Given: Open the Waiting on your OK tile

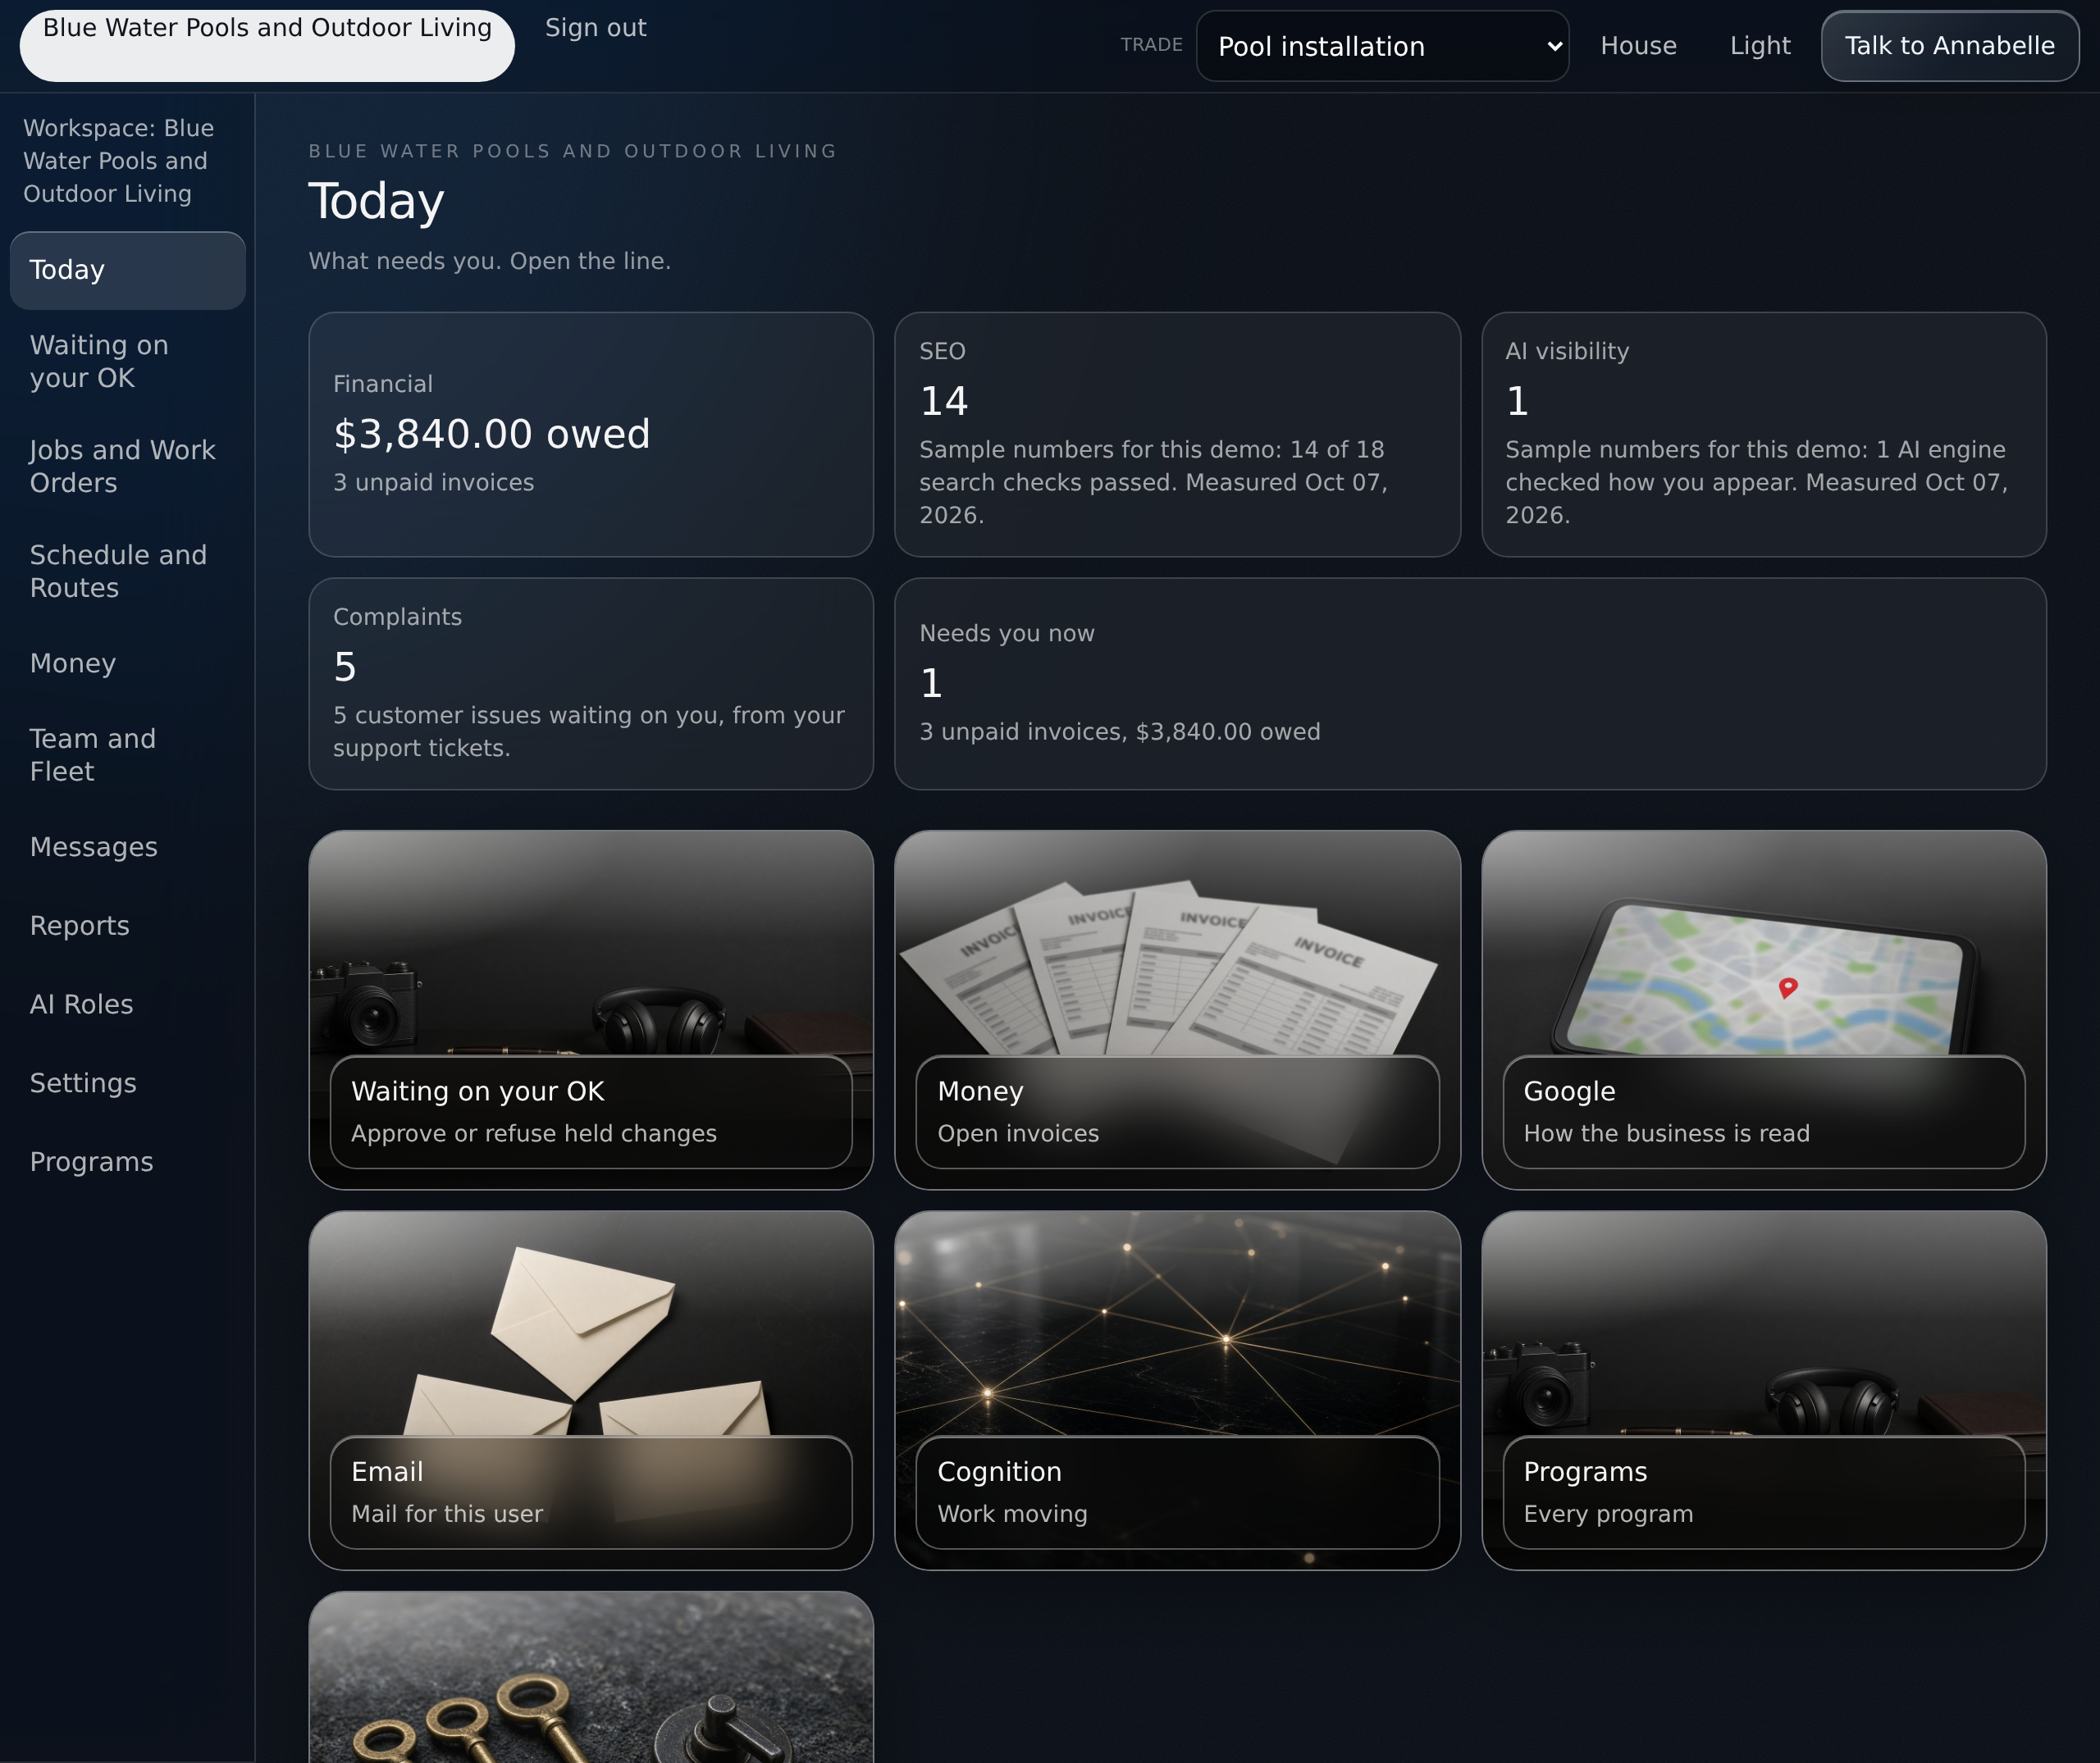Looking at the screenshot, I should [591, 1009].
